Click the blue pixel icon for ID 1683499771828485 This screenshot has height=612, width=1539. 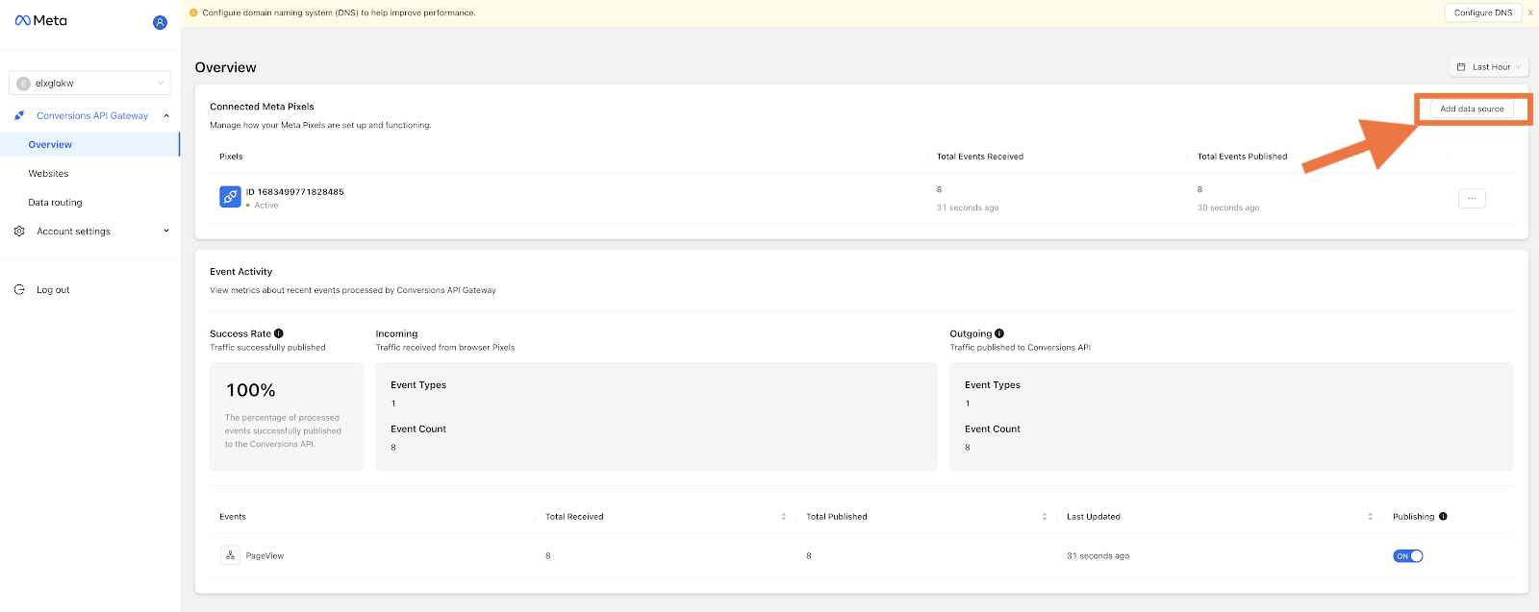pos(230,197)
